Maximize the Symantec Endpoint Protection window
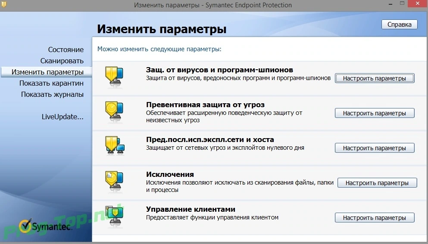Screen dimensions: 428x244 click(x=402, y=3)
